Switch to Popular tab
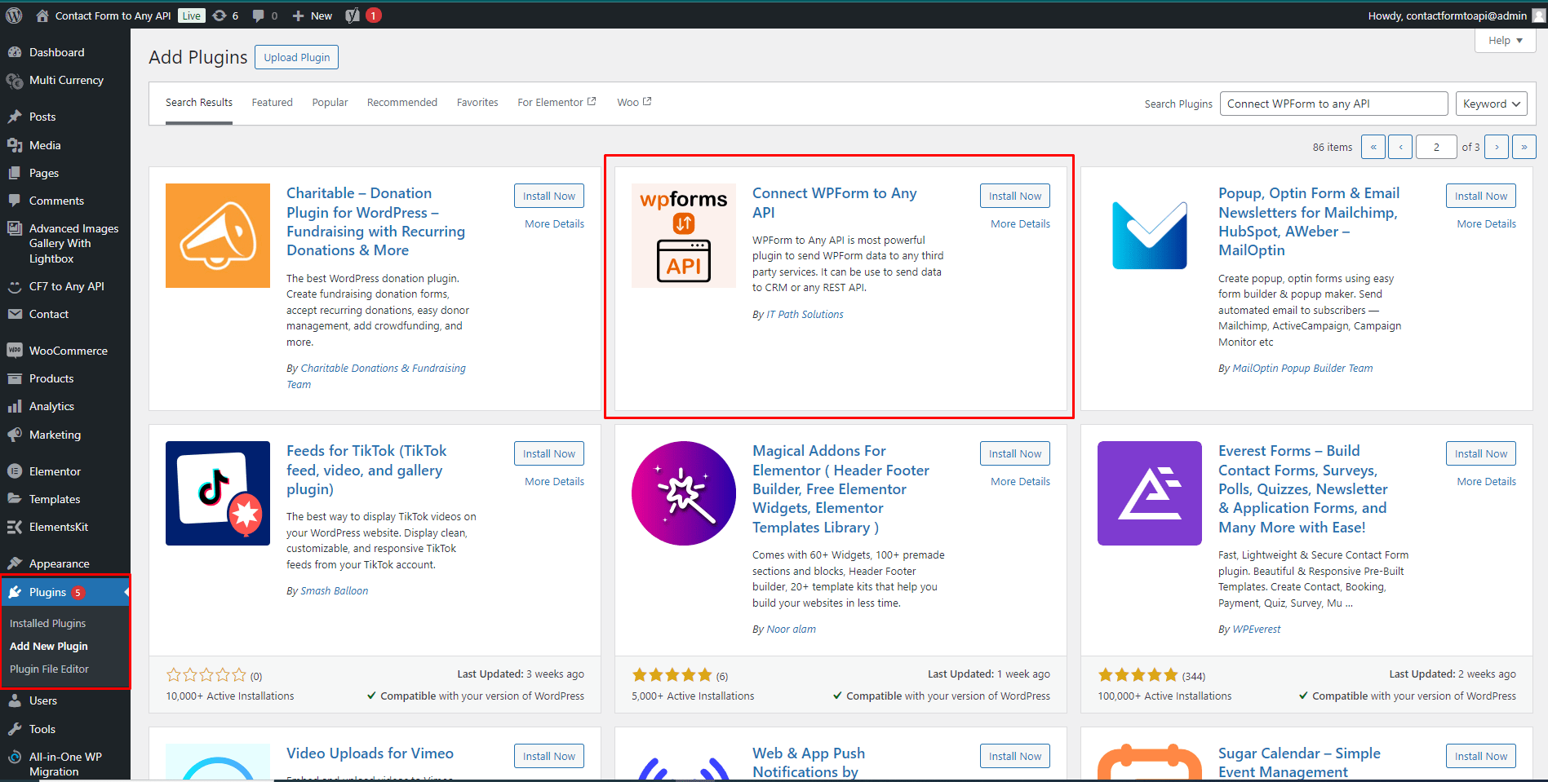 coord(330,102)
